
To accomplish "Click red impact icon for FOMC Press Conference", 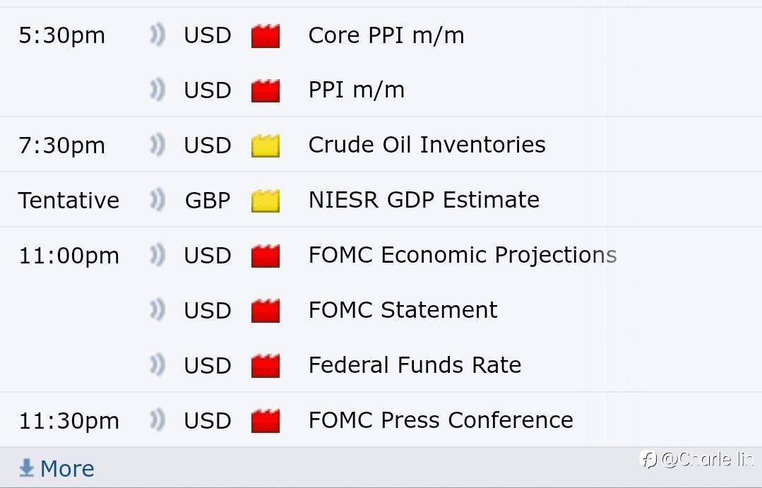I will 266,422.
